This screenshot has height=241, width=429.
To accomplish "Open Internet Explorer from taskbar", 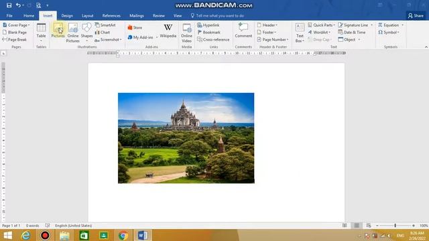I will (25, 235).
